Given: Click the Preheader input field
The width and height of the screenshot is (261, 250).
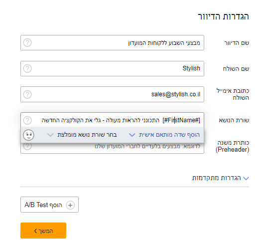Looking at the screenshot, I should pyautogui.click(x=113, y=148).
